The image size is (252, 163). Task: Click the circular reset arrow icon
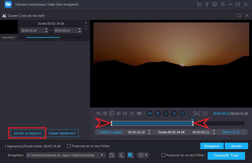[x=182, y=113]
